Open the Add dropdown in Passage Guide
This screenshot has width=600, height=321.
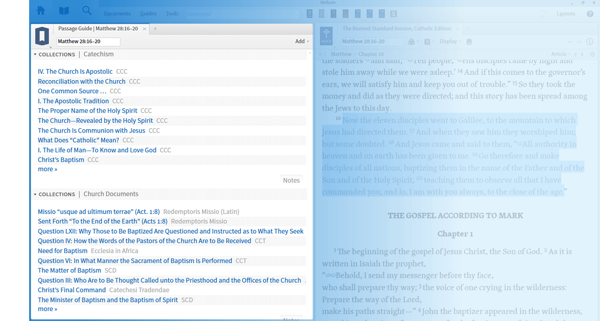pyautogui.click(x=302, y=41)
